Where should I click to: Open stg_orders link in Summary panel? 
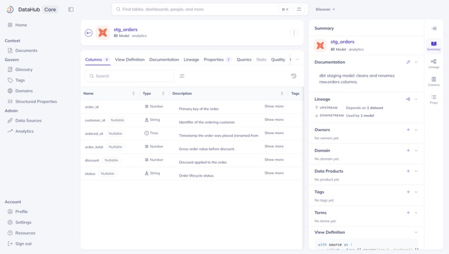point(343,42)
